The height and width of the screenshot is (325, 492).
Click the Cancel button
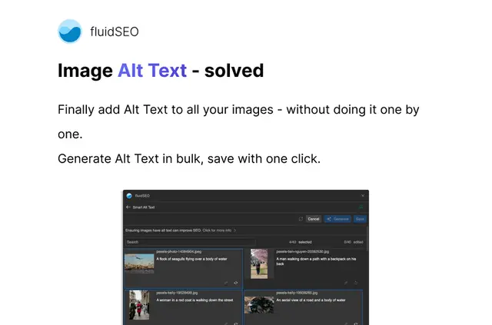point(314,219)
